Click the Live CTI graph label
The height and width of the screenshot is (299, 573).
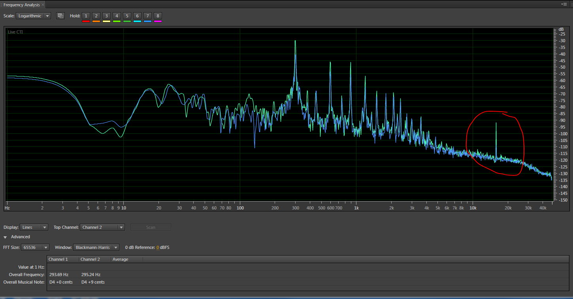click(x=15, y=32)
